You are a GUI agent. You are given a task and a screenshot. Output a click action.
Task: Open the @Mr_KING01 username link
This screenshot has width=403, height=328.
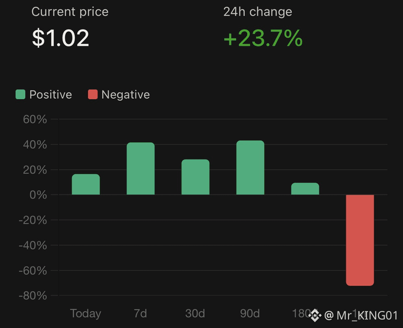pyautogui.click(x=361, y=316)
